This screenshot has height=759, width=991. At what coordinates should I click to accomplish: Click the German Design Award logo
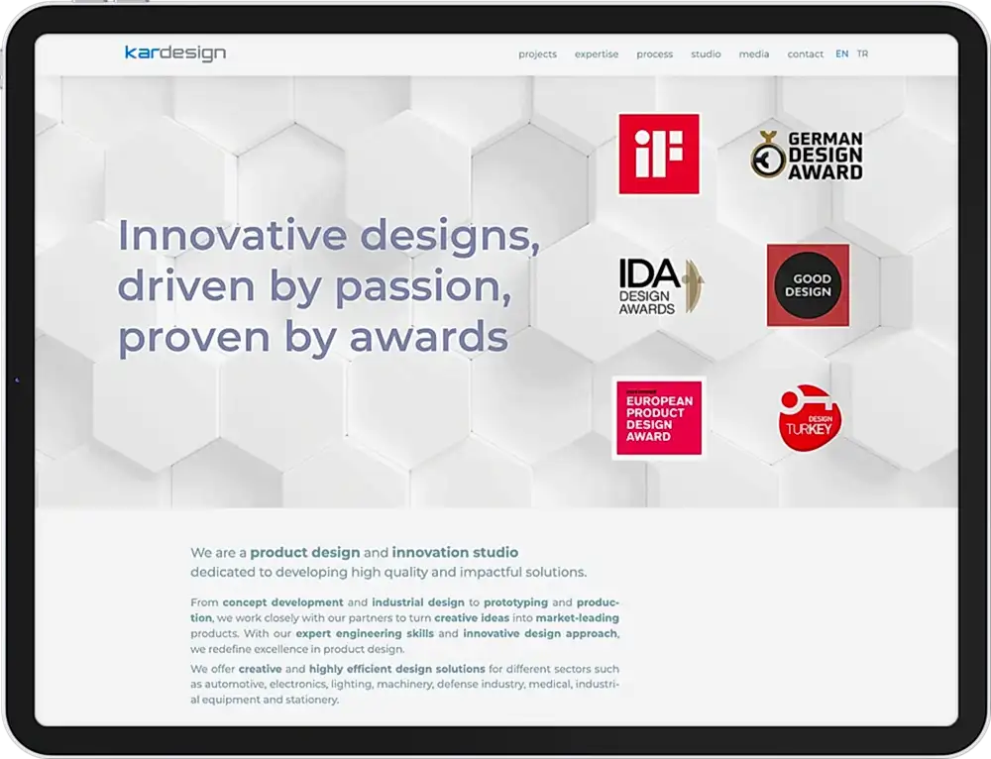coord(807,155)
